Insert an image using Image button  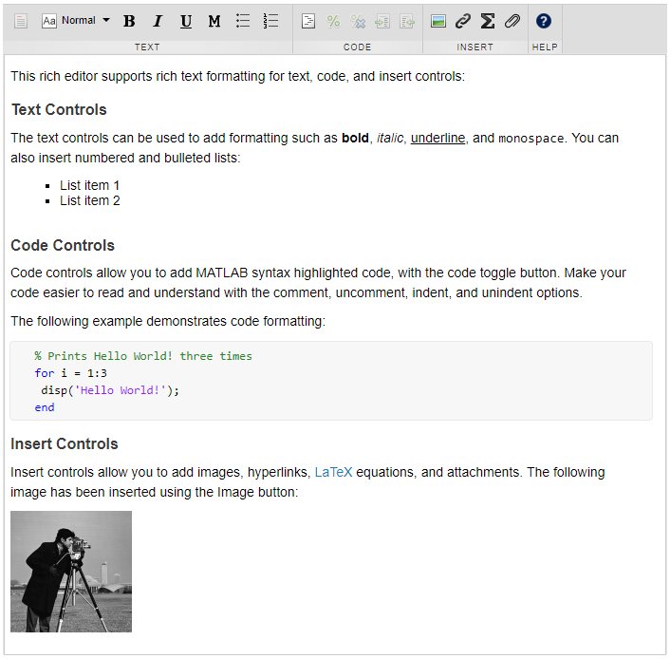pyautogui.click(x=438, y=21)
